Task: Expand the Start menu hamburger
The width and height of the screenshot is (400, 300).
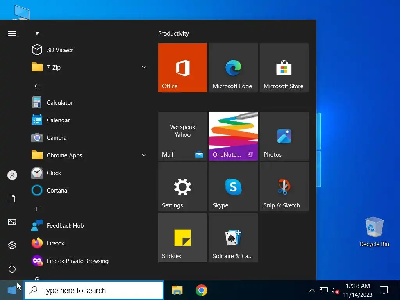Action: click(12, 34)
